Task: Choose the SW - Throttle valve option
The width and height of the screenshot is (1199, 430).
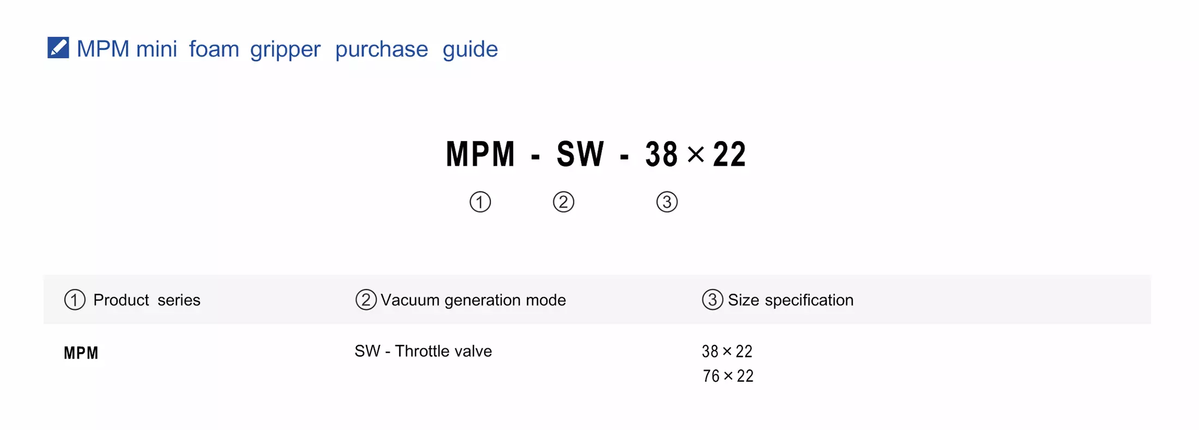Action: coord(423,351)
